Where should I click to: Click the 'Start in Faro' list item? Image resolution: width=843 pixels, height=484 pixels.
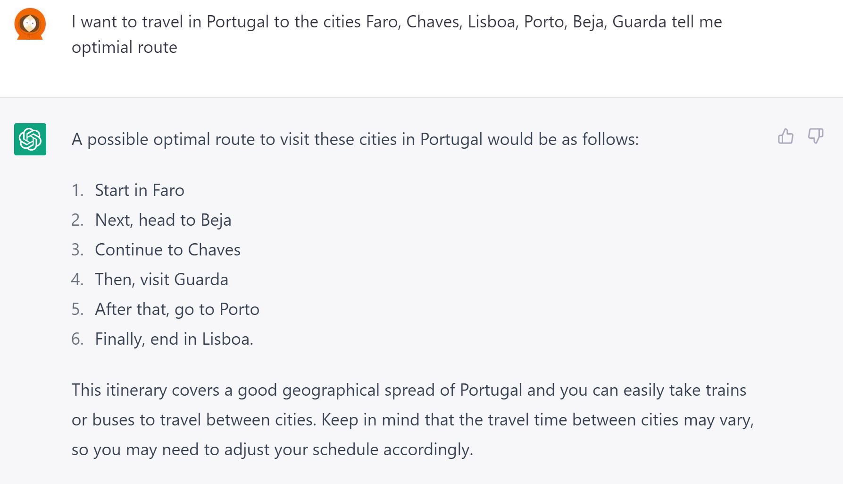(x=140, y=190)
